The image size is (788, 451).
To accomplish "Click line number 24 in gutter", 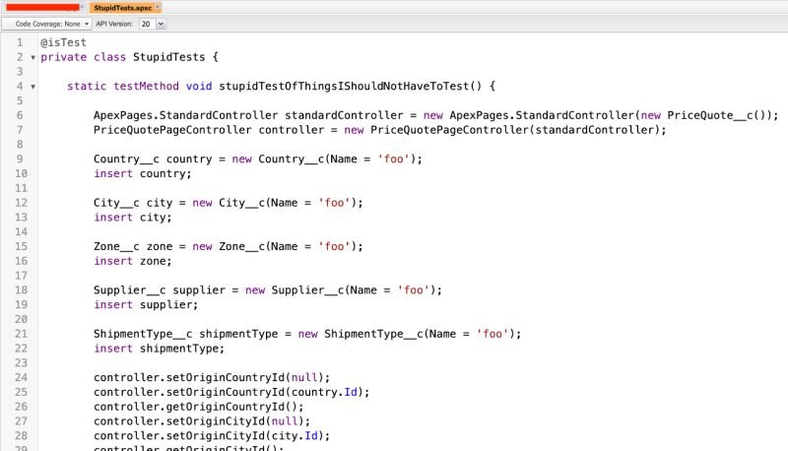I will tap(21, 377).
